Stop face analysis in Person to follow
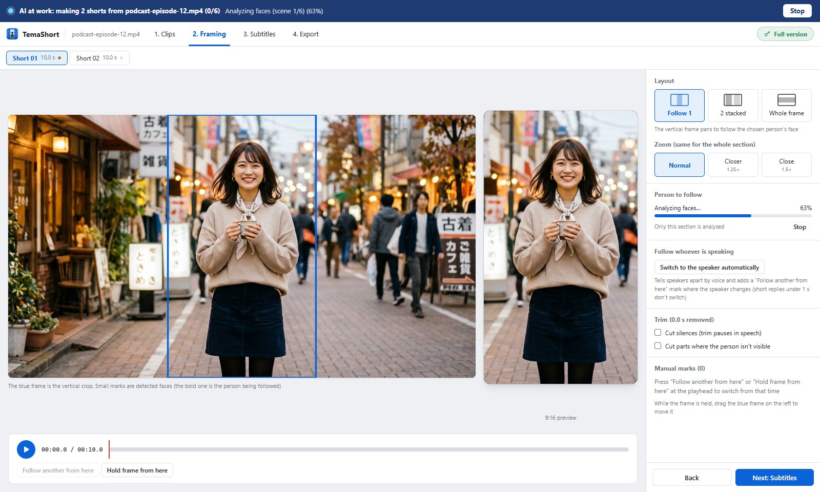Viewport: 820px width, 492px height. click(799, 227)
